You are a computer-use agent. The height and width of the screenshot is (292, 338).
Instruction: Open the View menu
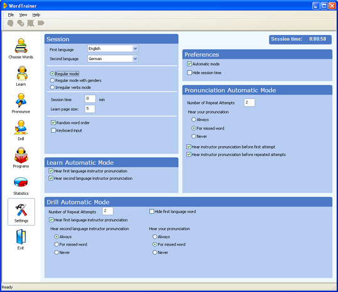coord(23,15)
